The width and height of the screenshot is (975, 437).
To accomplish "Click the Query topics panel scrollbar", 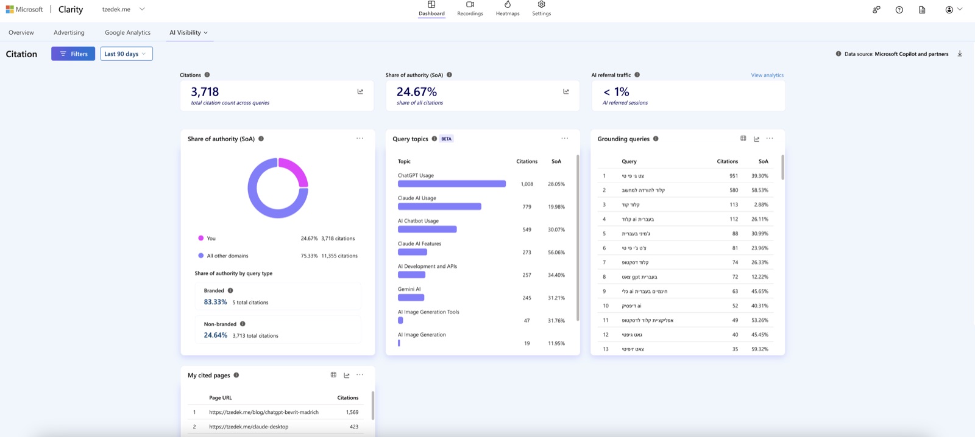I will tap(577, 237).
